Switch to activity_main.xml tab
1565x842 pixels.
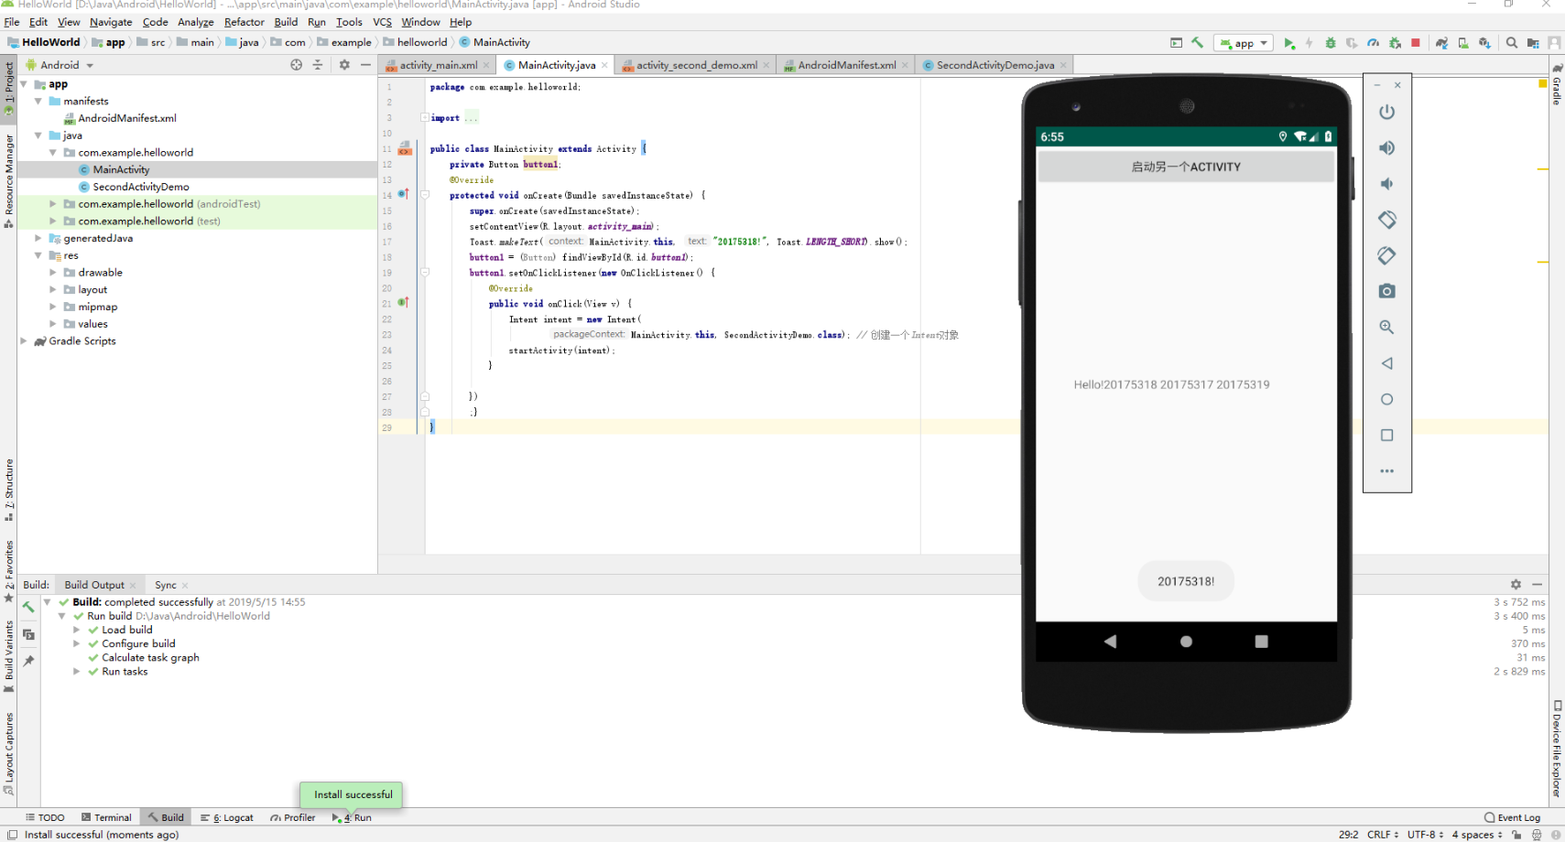coord(438,65)
